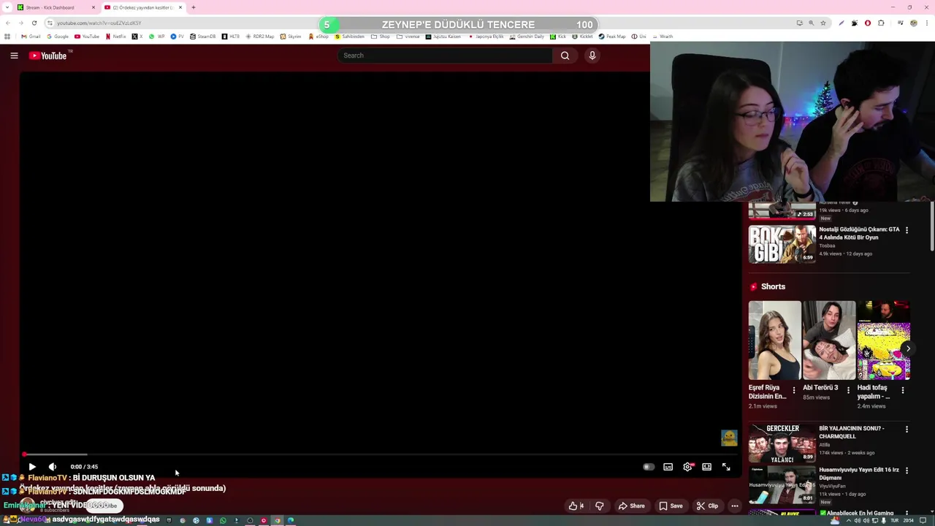This screenshot has height=526, width=935.
Task: Switch to theater mode
Action: (x=707, y=467)
